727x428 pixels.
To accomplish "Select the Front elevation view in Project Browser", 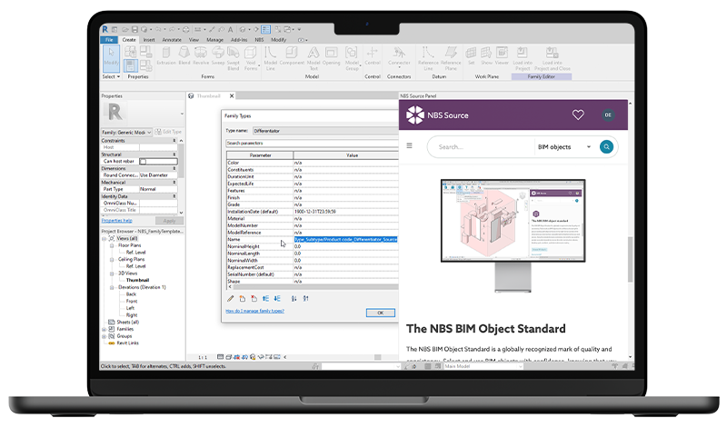I will [x=132, y=301].
